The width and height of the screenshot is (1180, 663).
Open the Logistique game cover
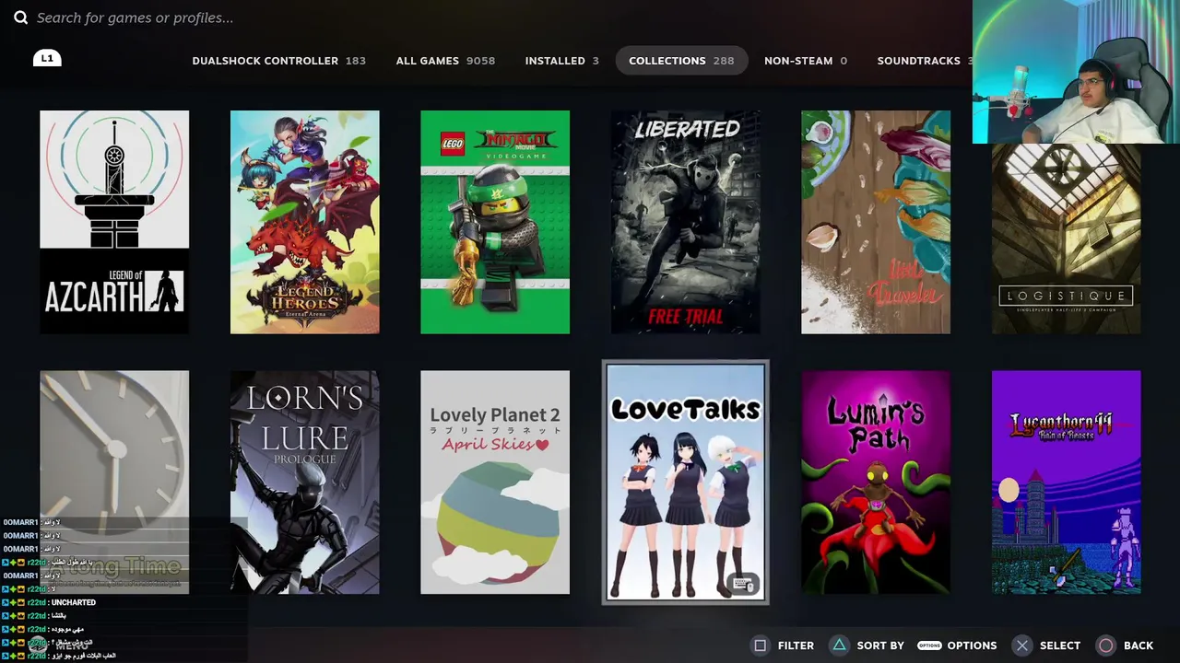point(1066,238)
